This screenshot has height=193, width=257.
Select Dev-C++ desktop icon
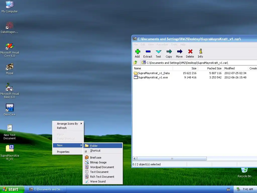coord(10,110)
